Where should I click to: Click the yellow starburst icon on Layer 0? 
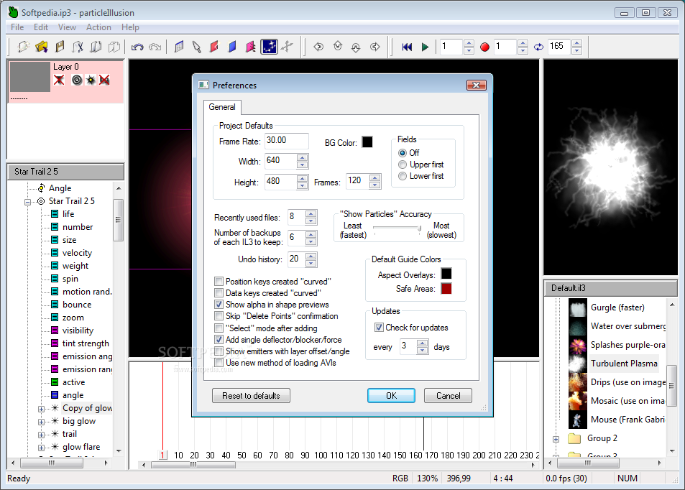pyautogui.click(x=91, y=80)
